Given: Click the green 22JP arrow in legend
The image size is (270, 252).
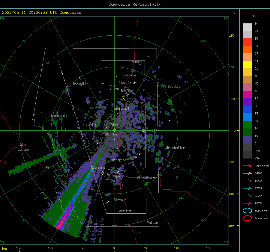Looking at the screenshot, I should (x=247, y=196).
